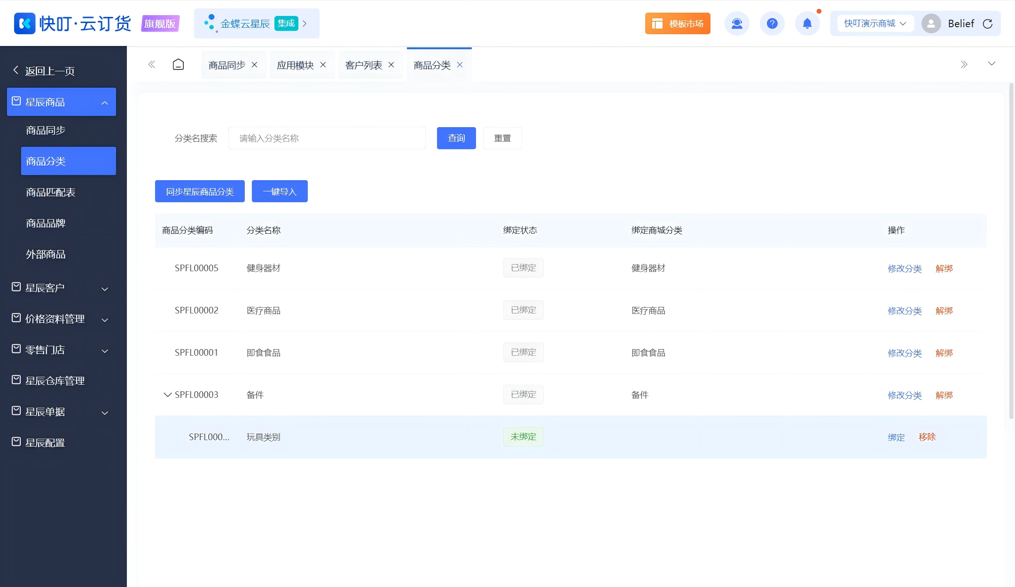Collapse the SPFL00003 category row
Screen dimensions: 1015x587
(x=167, y=395)
